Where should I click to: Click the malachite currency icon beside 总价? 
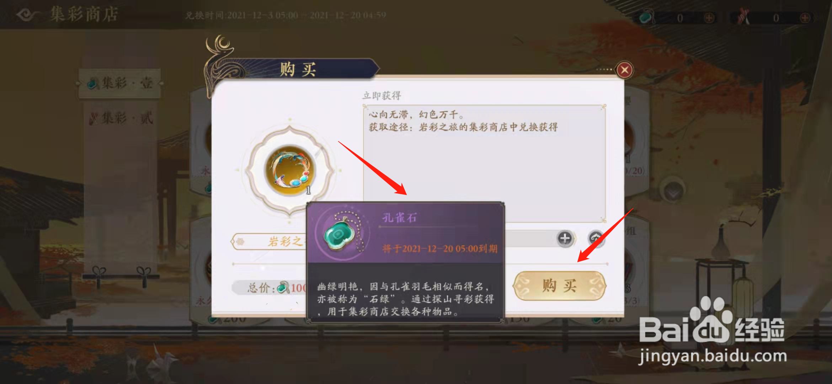point(283,287)
